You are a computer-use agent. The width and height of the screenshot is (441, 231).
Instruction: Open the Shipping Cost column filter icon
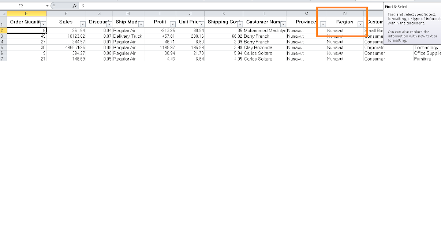(x=240, y=25)
